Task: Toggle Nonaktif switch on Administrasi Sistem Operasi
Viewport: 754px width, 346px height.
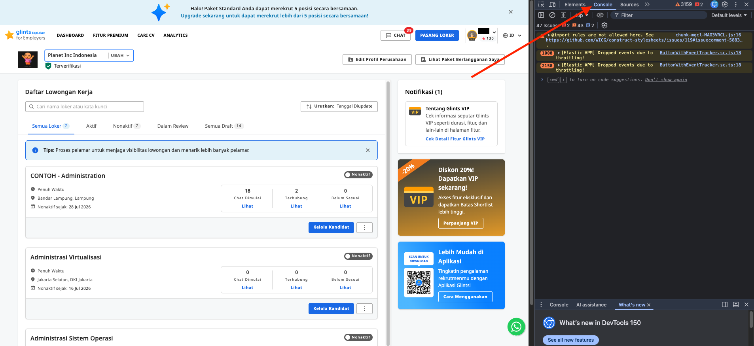Action: [x=358, y=337]
